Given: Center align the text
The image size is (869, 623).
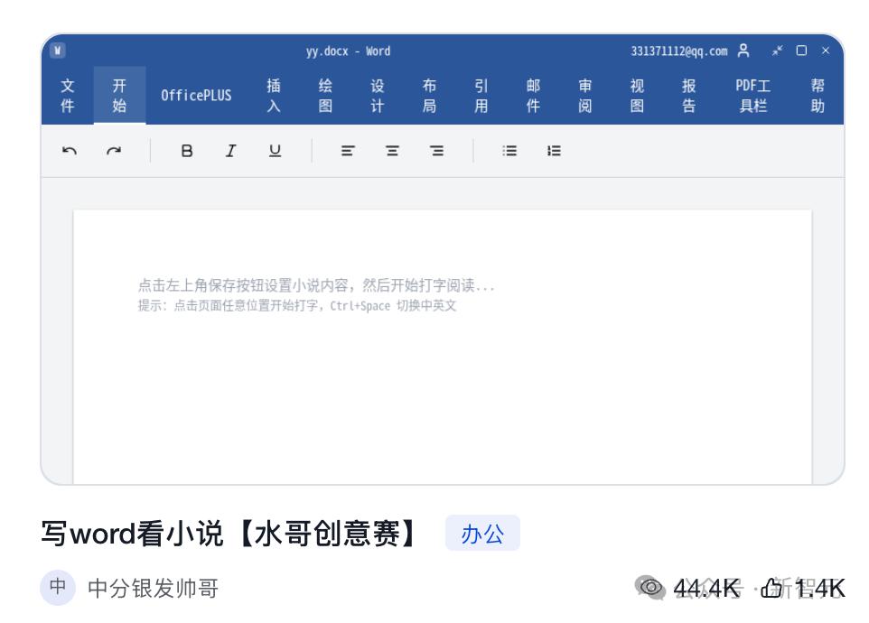Looking at the screenshot, I should point(392,151).
